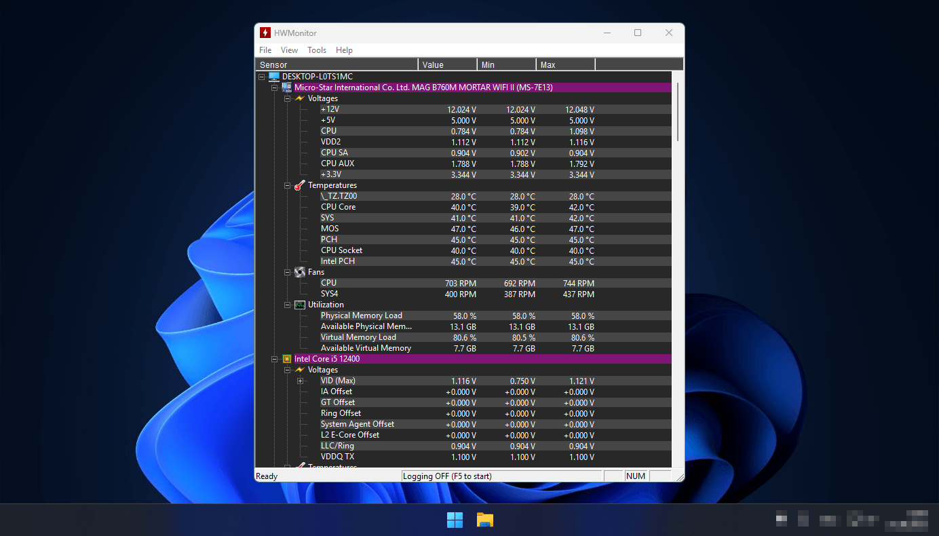The width and height of the screenshot is (939, 536).
Task: Click the HWMonitor lightning app icon
Action: coord(265,33)
